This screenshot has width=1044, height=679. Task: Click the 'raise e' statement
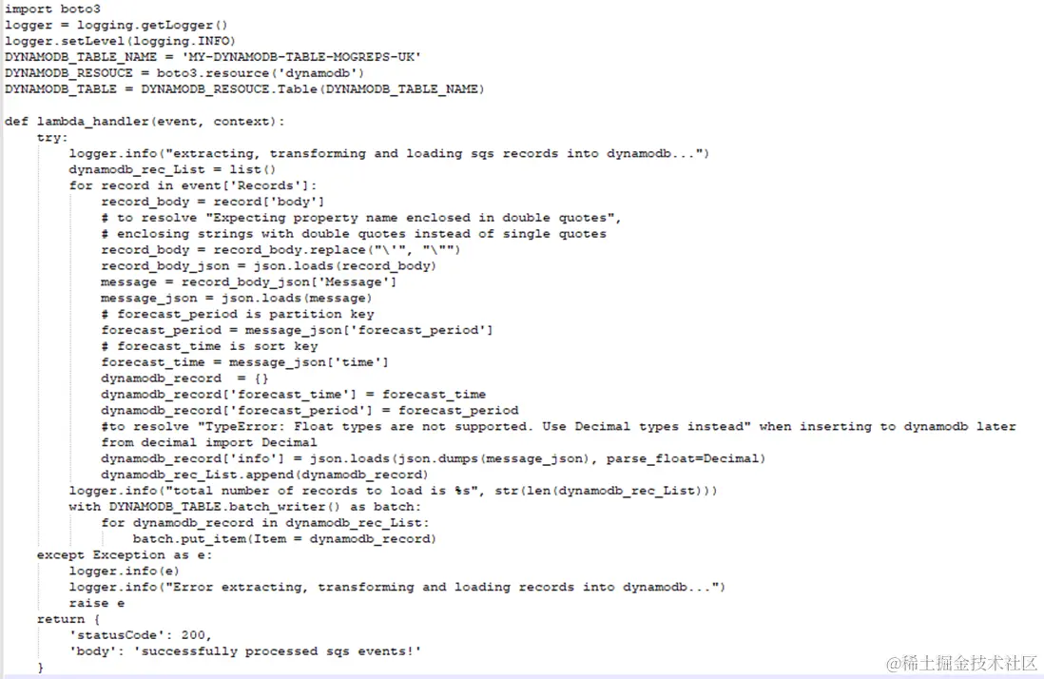(x=97, y=603)
